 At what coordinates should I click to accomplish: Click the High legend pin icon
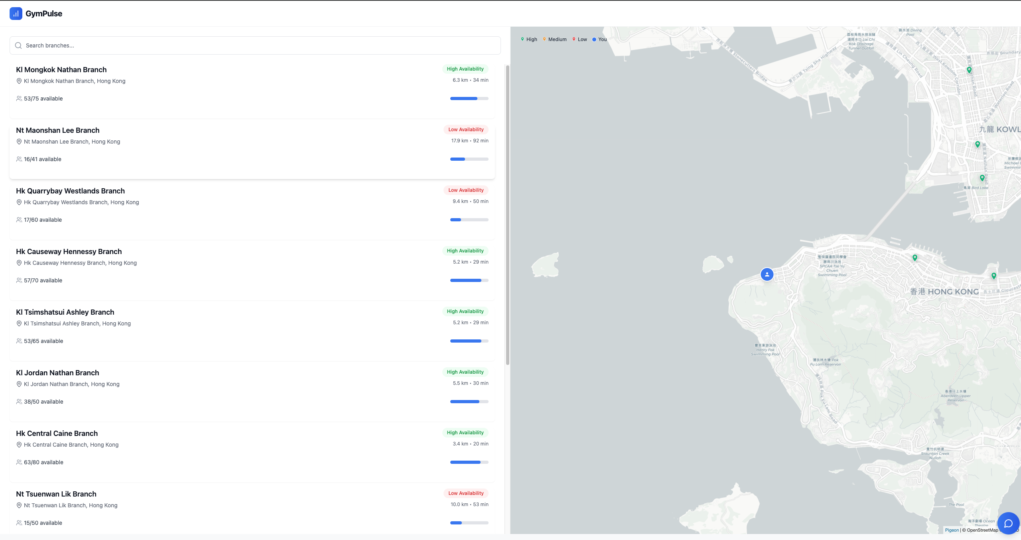[522, 39]
